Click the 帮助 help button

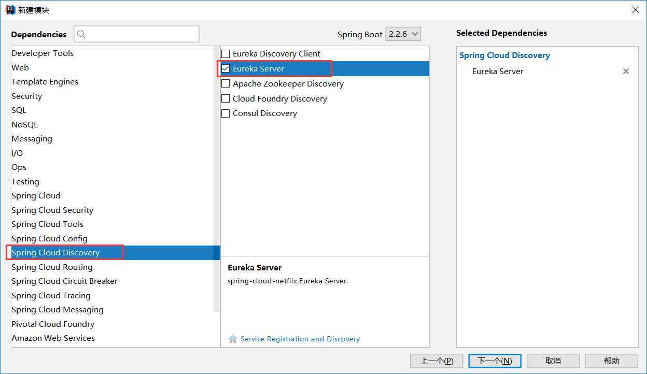(x=612, y=361)
